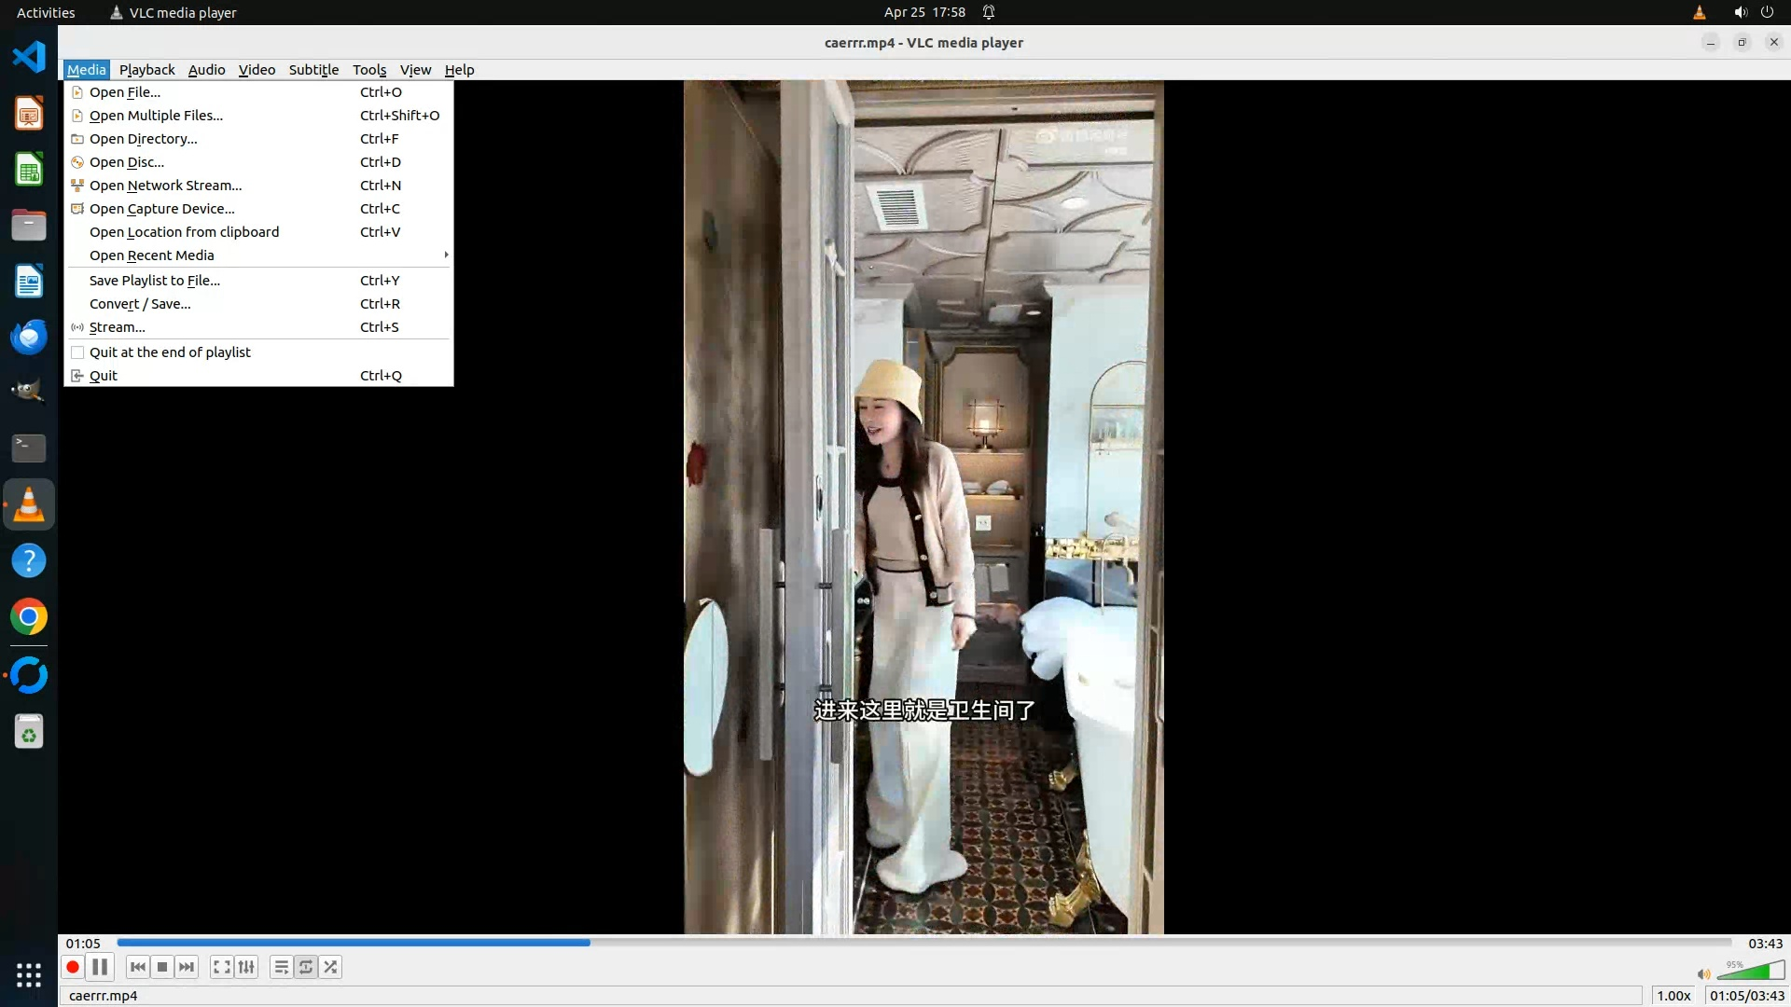Open the Tools menu
The height and width of the screenshot is (1007, 1791).
[x=368, y=70]
